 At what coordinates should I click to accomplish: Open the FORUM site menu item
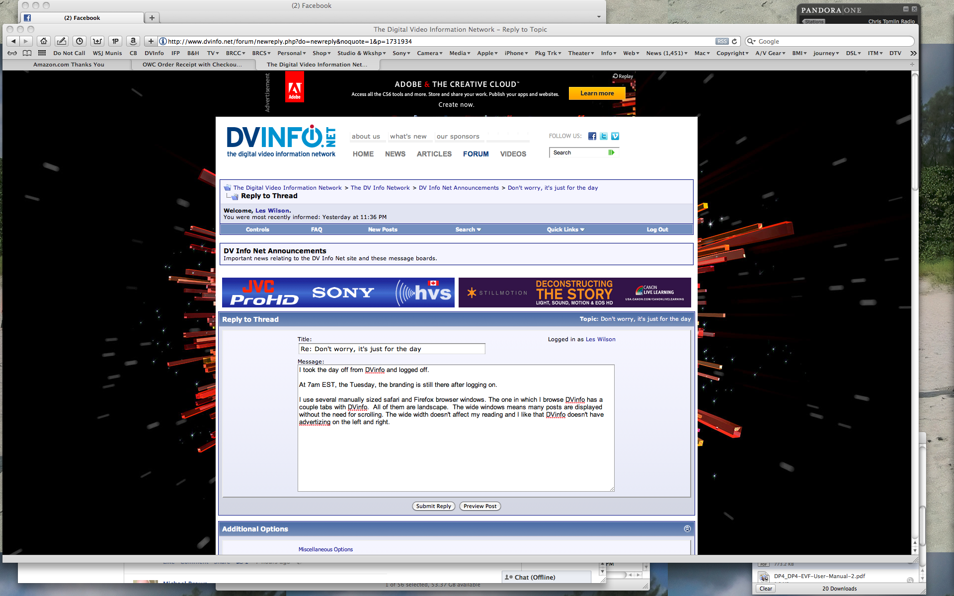(x=476, y=154)
